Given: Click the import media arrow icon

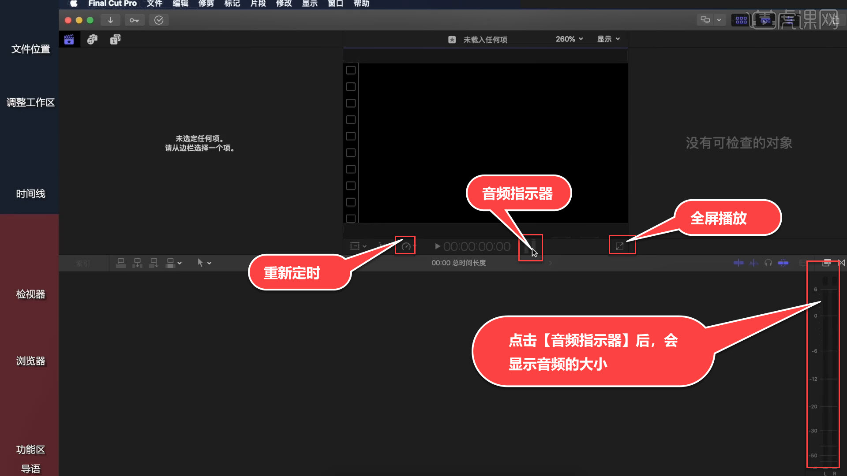Looking at the screenshot, I should (110, 20).
